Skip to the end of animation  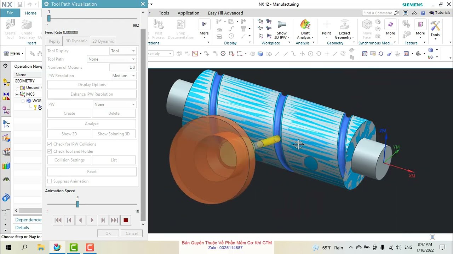[114, 220]
